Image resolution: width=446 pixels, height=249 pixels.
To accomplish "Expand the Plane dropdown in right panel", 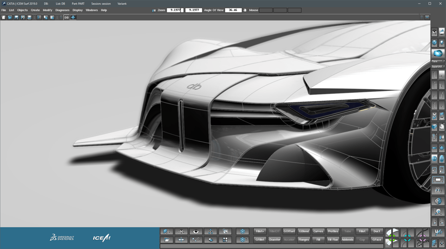I will point(438,61).
